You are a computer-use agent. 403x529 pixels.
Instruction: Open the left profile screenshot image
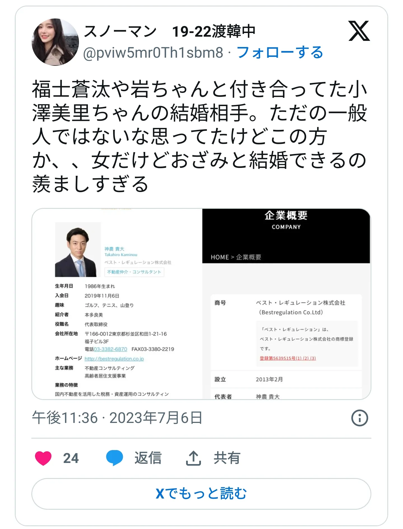click(117, 304)
